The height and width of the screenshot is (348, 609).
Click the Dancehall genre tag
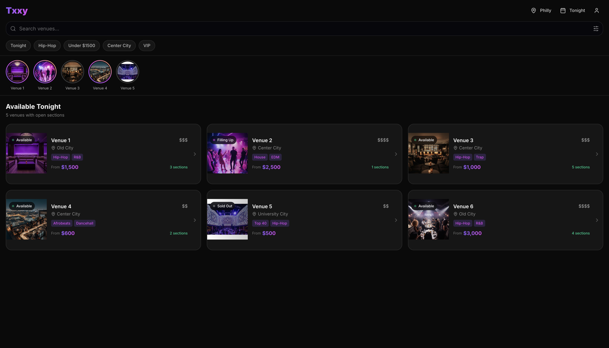[x=84, y=223]
